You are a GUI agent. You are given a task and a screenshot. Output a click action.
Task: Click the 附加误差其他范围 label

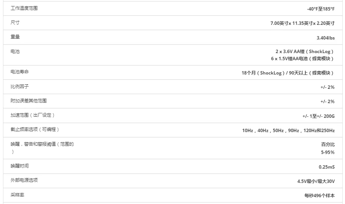tap(29, 100)
